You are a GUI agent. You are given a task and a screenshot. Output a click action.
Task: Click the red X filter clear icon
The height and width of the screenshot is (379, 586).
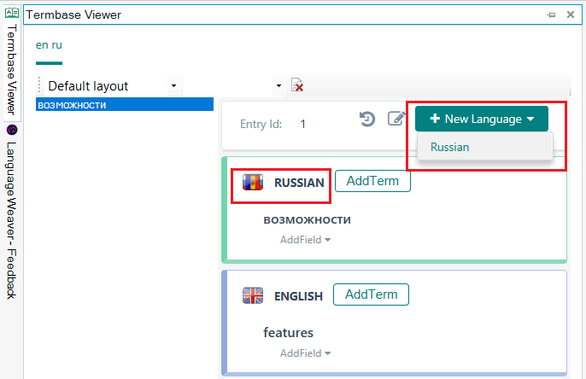click(297, 85)
